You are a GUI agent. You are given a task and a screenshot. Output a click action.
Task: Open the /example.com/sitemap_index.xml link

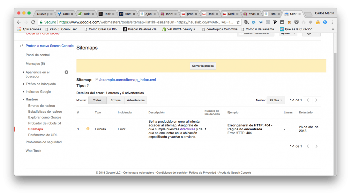coord(127,80)
